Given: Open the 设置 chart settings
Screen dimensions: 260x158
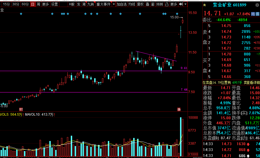Looking at the screenshot, I should coord(54,4).
